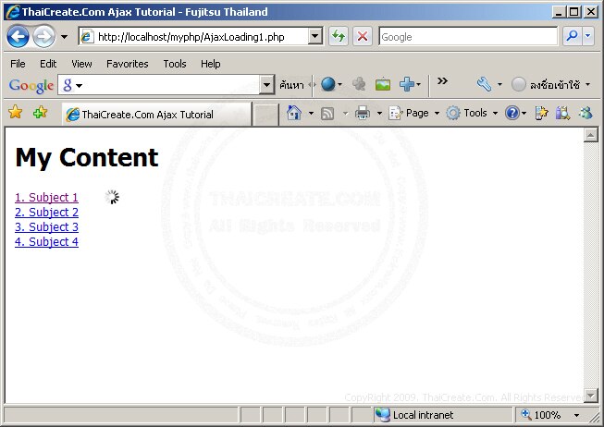Click Add to Favorites star-plus icon
The height and width of the screenshot is (427, 604).
click(x=40, y=113)
